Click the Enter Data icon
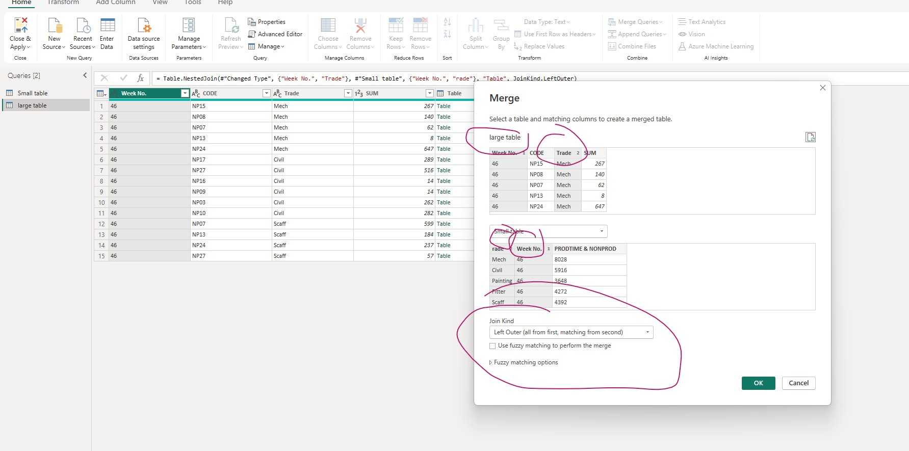 [x=107, y=25]
